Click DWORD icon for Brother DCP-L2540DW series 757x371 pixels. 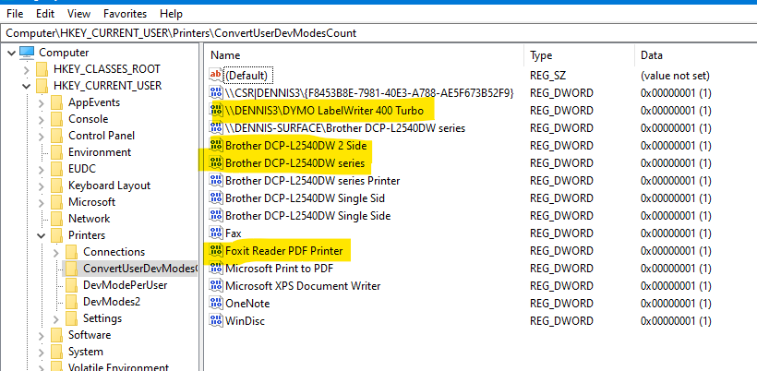tap(215, 163)
